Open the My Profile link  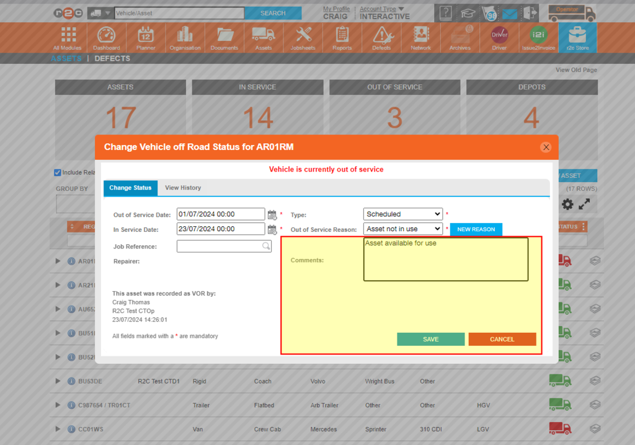tap(336, 9)
